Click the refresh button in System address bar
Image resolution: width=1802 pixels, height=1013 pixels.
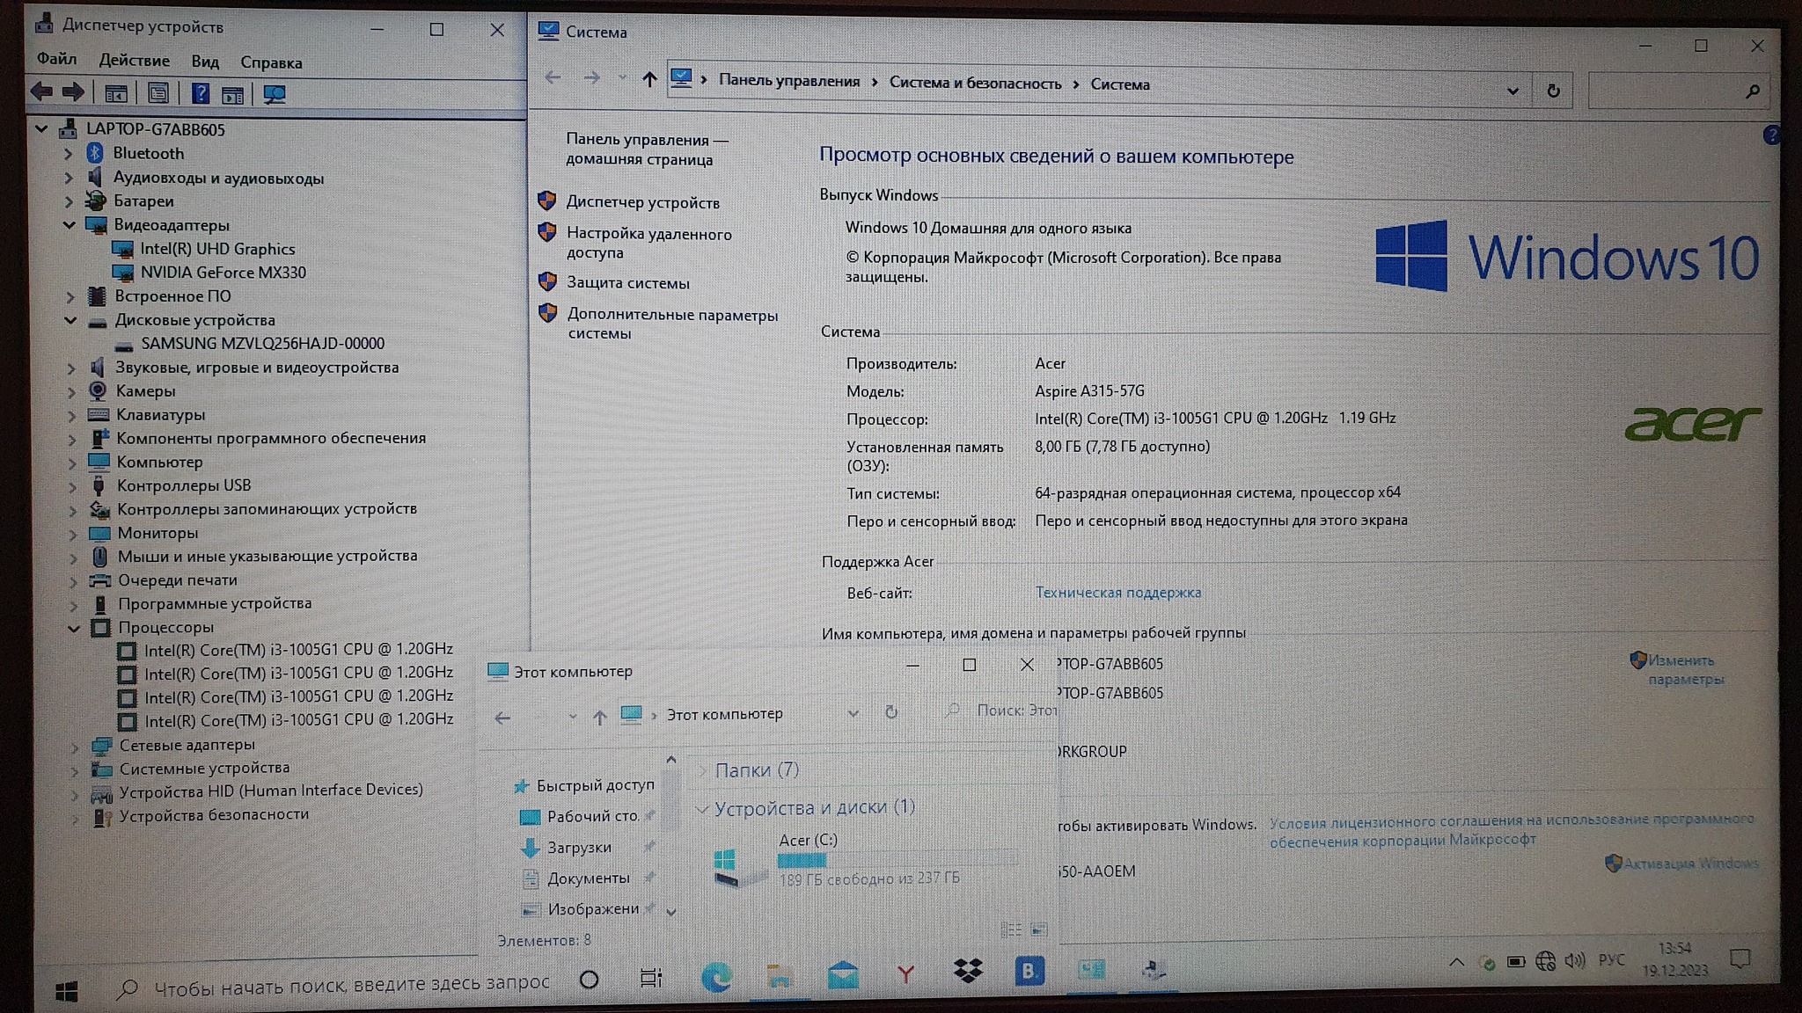pos(1553,91)
